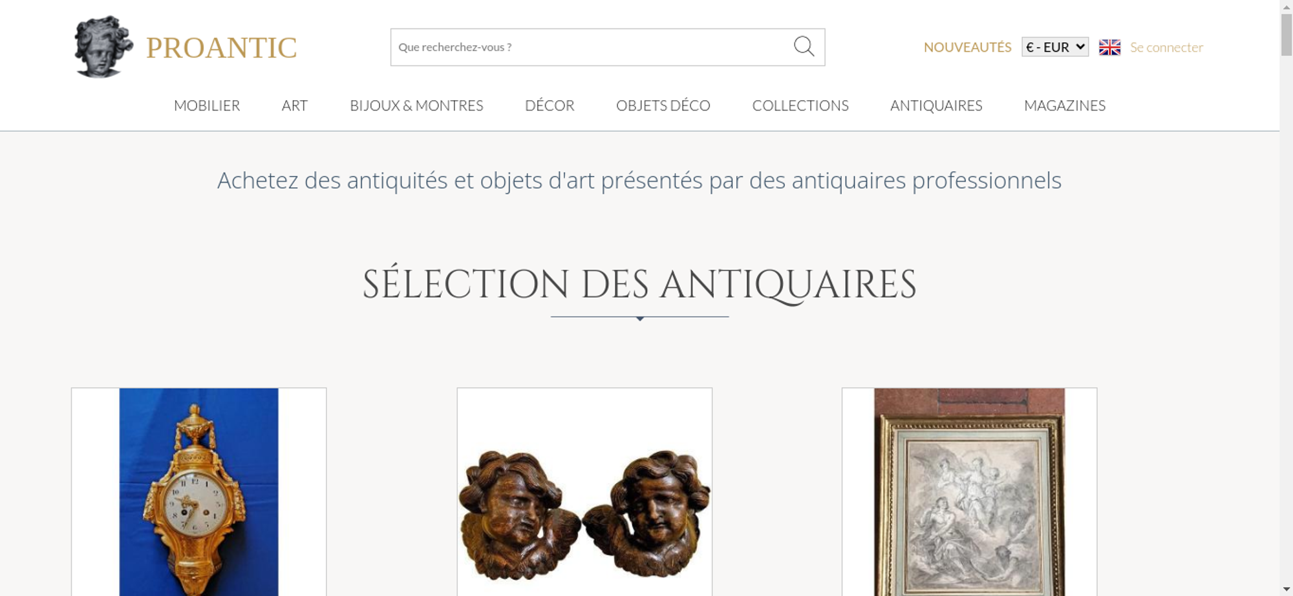Open the carved wooden cherub heads listing
Viewport: 1293px width, 596px height.
point(584,491)
